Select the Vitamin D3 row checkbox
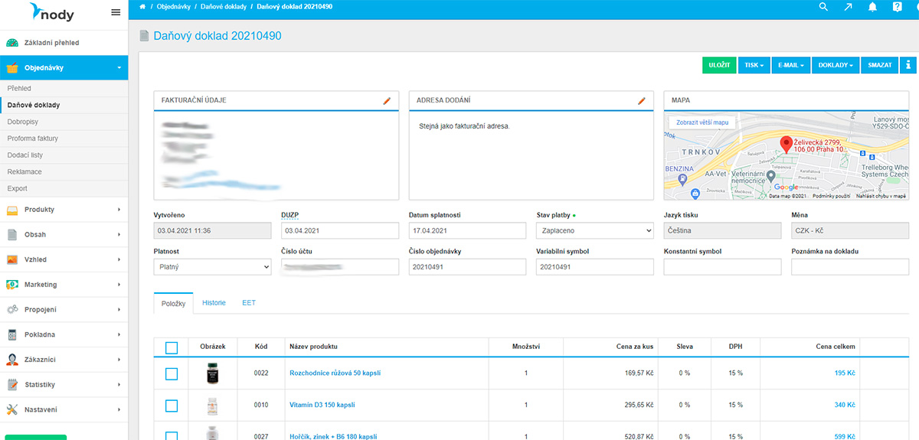 (172, 405)
